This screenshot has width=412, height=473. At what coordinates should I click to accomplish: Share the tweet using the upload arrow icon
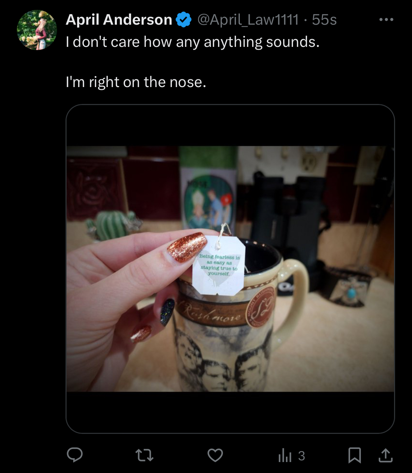(386, 455)
